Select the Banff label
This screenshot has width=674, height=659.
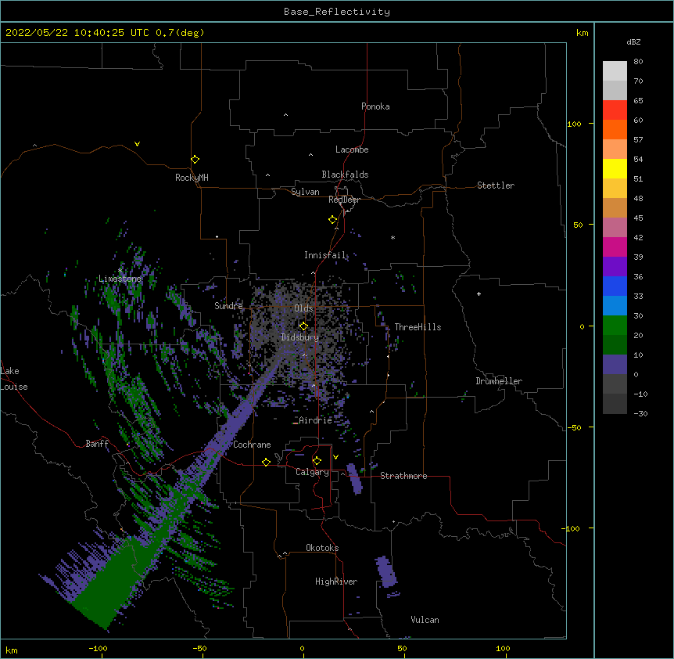click(x=97, y=444)
